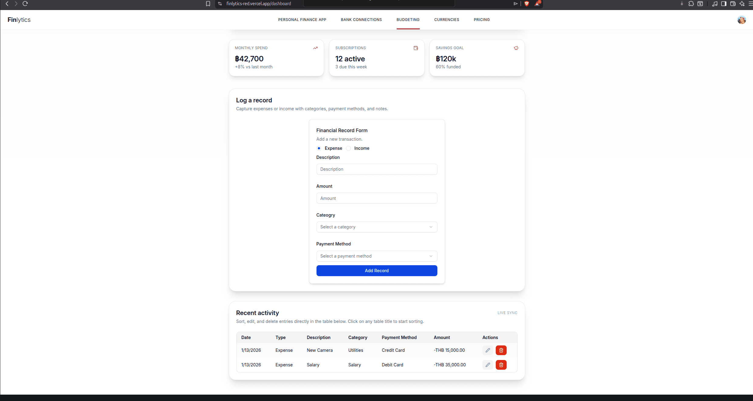Viewport: 753px width, 401px height.
Task: Click the wallet icon on Subscriptions card
Action: click(x=416, y=48)
